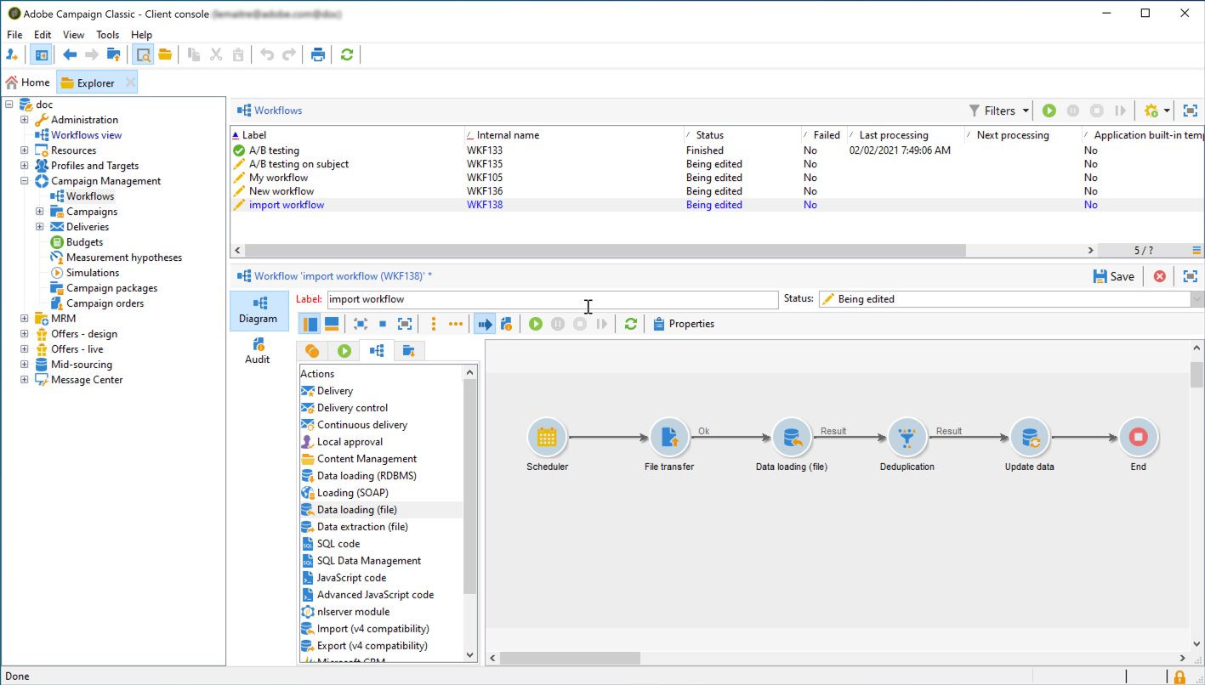Click the orange list configuration icon beside the 5 / ? counter
This screenshot has width=1205, height=685.
tap(1196, 251)
